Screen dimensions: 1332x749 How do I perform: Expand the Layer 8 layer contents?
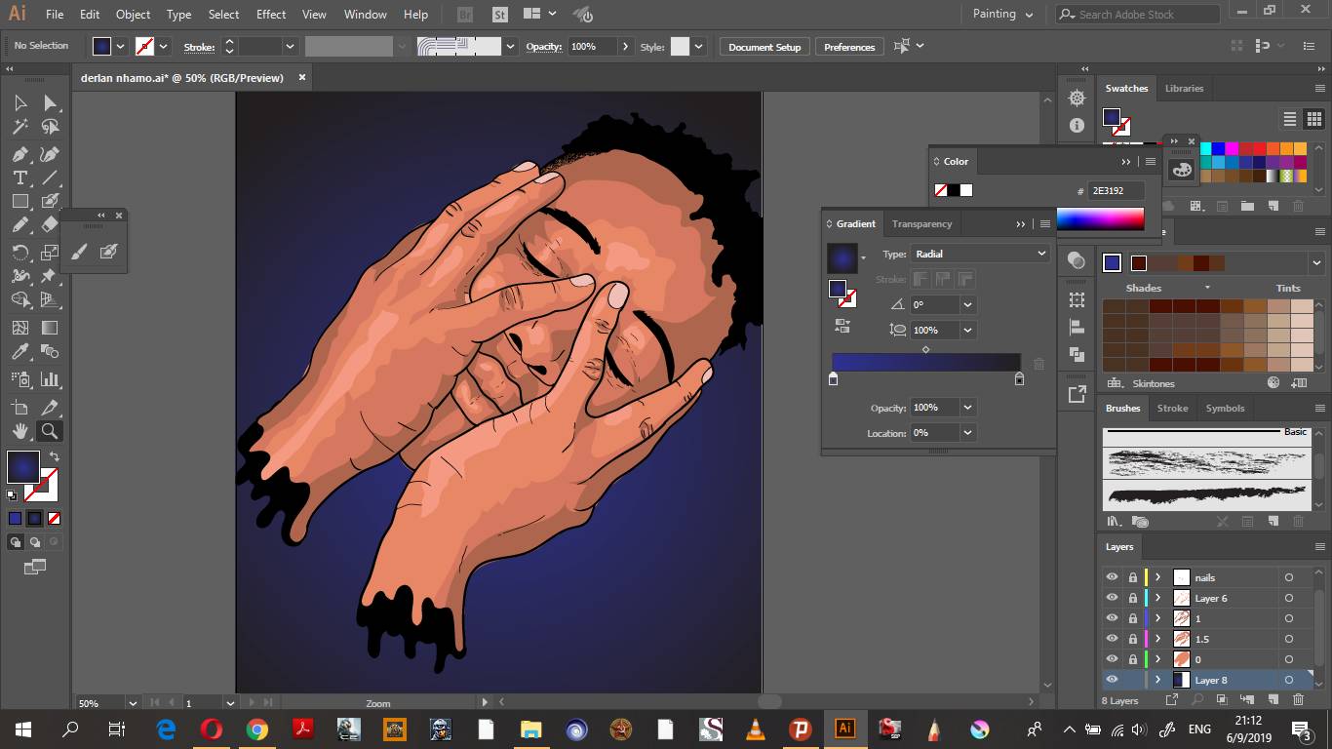[x=1157, y=680]
